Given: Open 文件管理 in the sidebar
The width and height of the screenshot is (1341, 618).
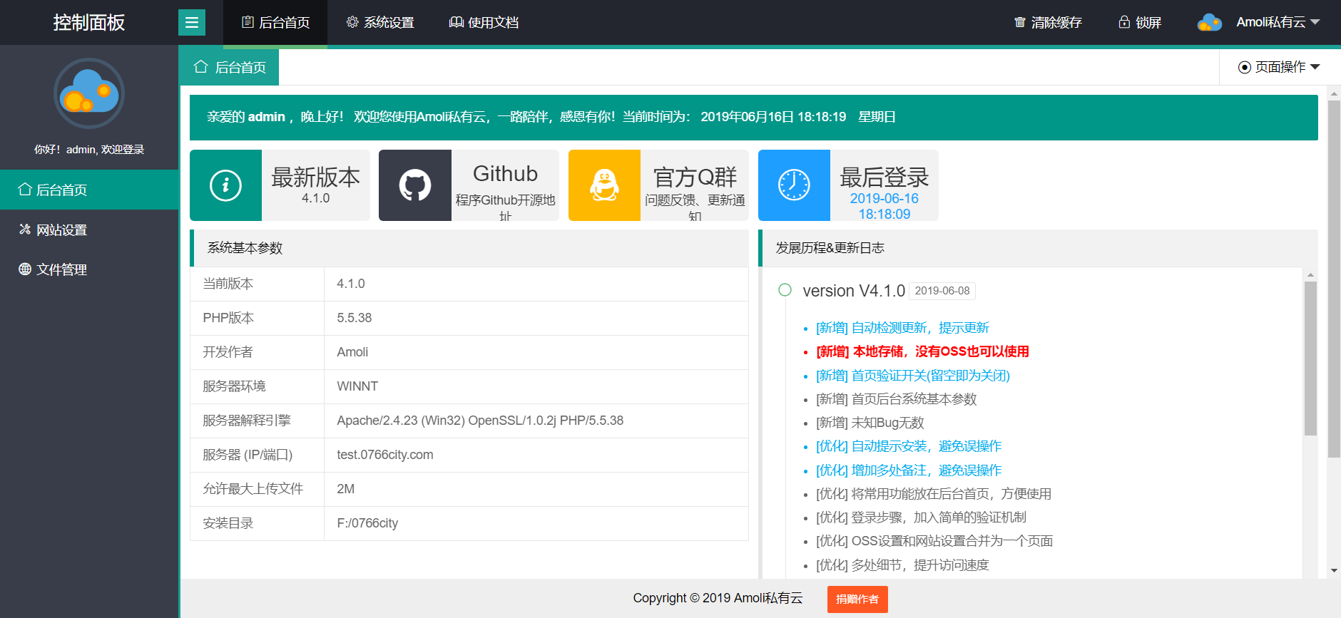Looking at the screenshot, I should coord(61,269).
